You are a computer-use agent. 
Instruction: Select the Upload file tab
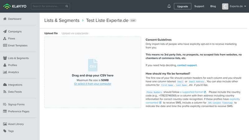coord(51,33)
